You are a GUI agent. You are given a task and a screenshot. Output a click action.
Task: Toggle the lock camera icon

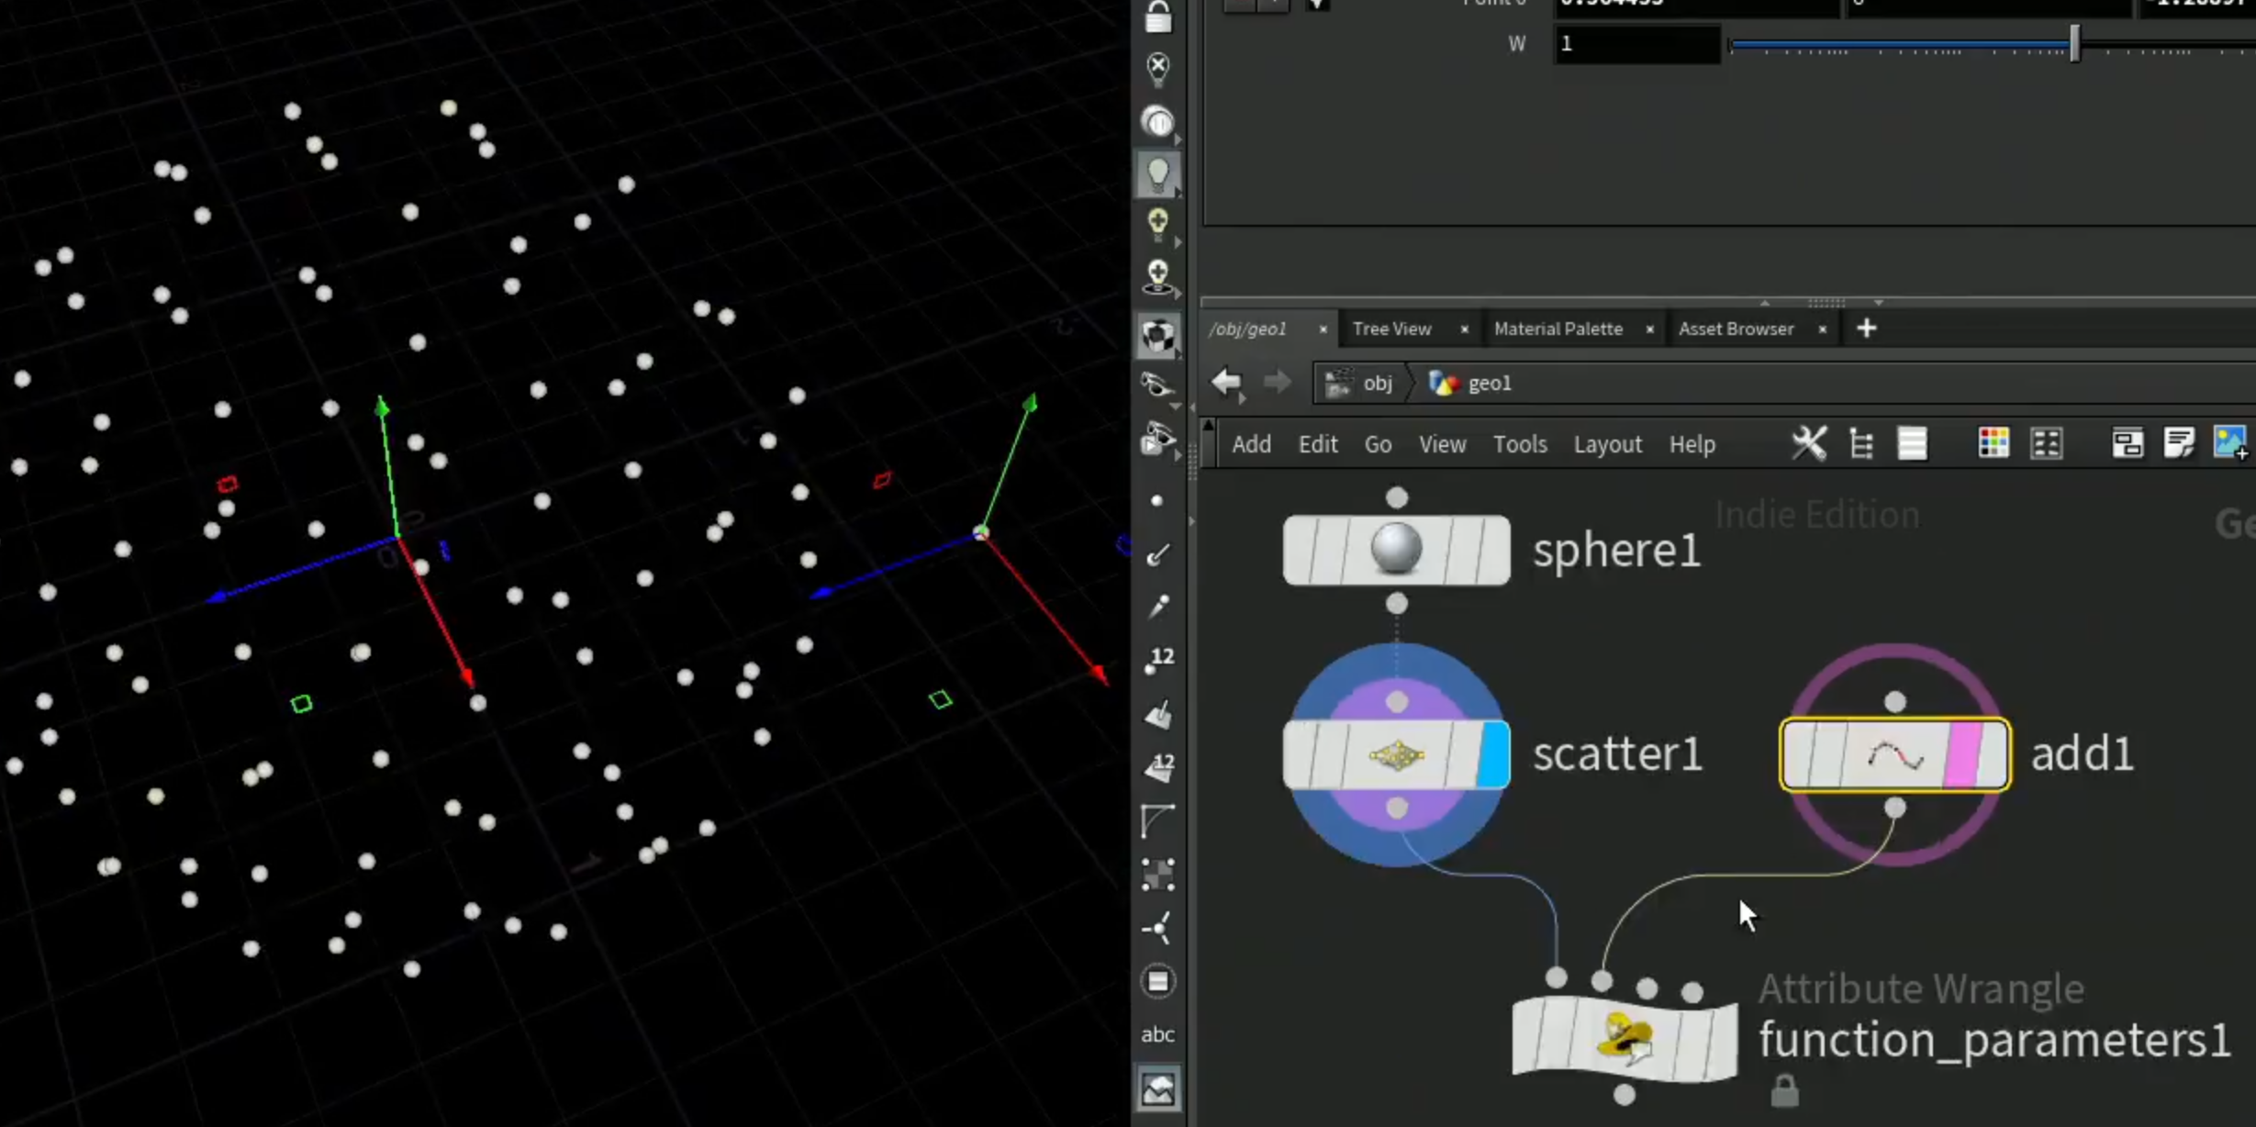(1158, 17)
